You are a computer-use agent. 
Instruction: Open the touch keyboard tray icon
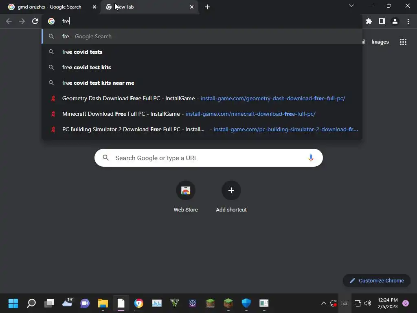coord(345,303)
